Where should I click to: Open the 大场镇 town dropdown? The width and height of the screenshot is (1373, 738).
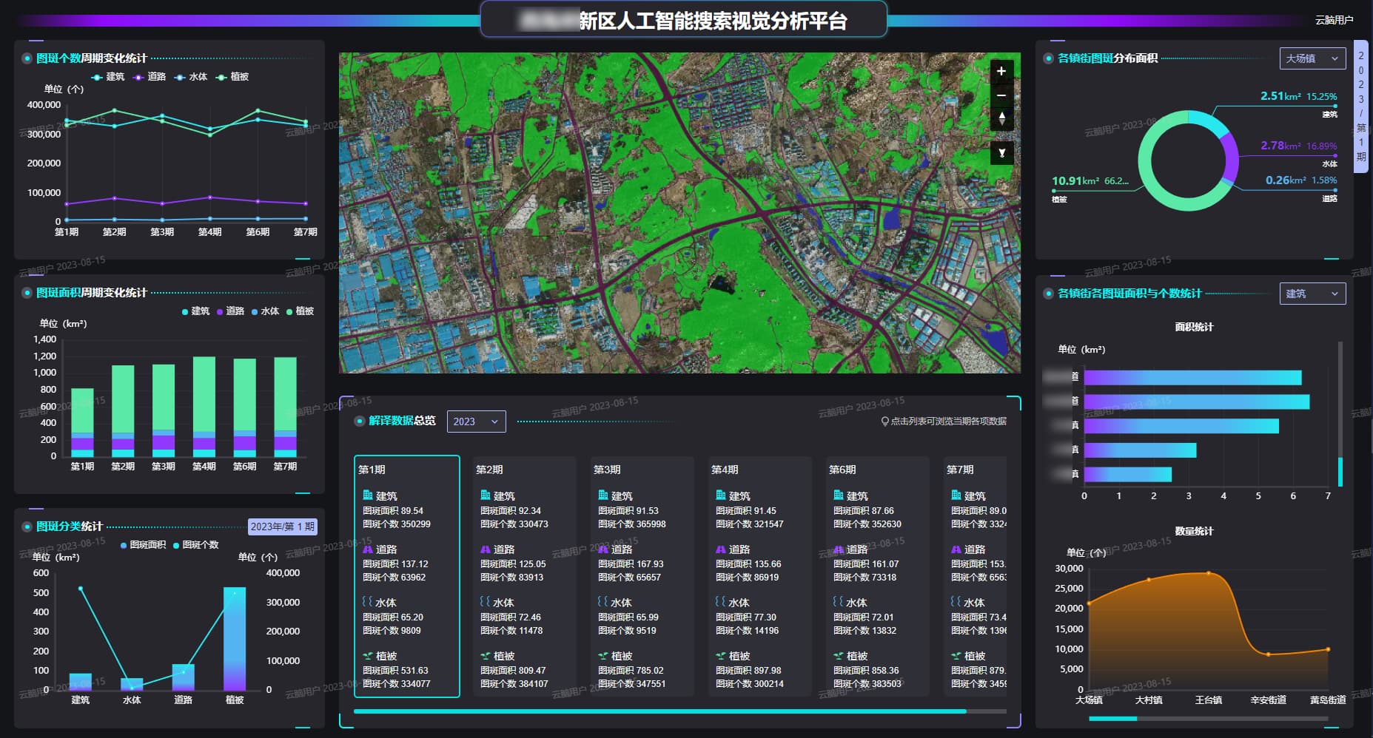point(1312,58)
